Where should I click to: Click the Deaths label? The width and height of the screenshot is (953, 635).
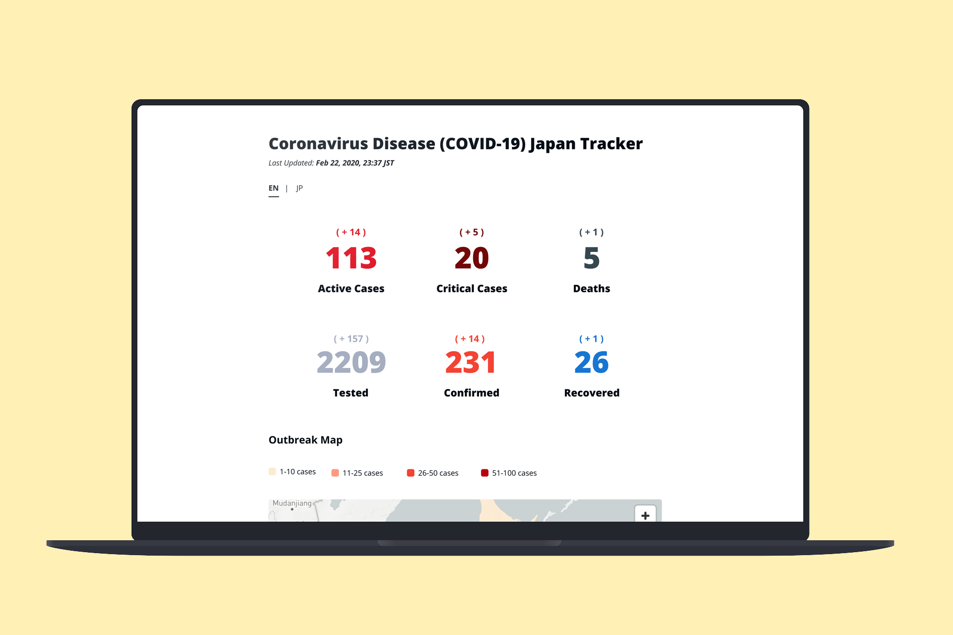coord(592,289)
